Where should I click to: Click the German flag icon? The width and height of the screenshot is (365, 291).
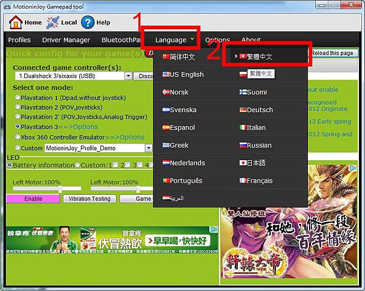coord(243,110)
